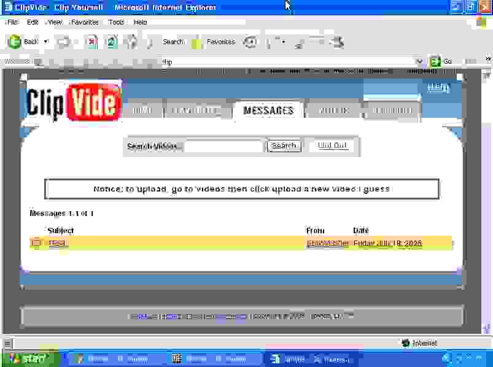Click the Refresh page icon
This screenshot has height=367, width=493.
tap(111, 42)
